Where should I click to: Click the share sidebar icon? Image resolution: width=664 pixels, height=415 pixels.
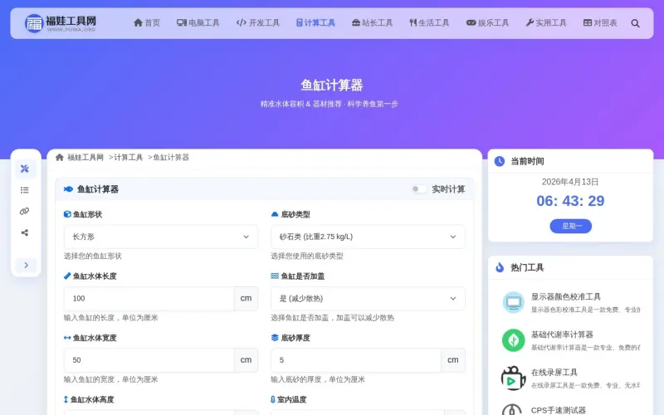(x=25, y=232)
